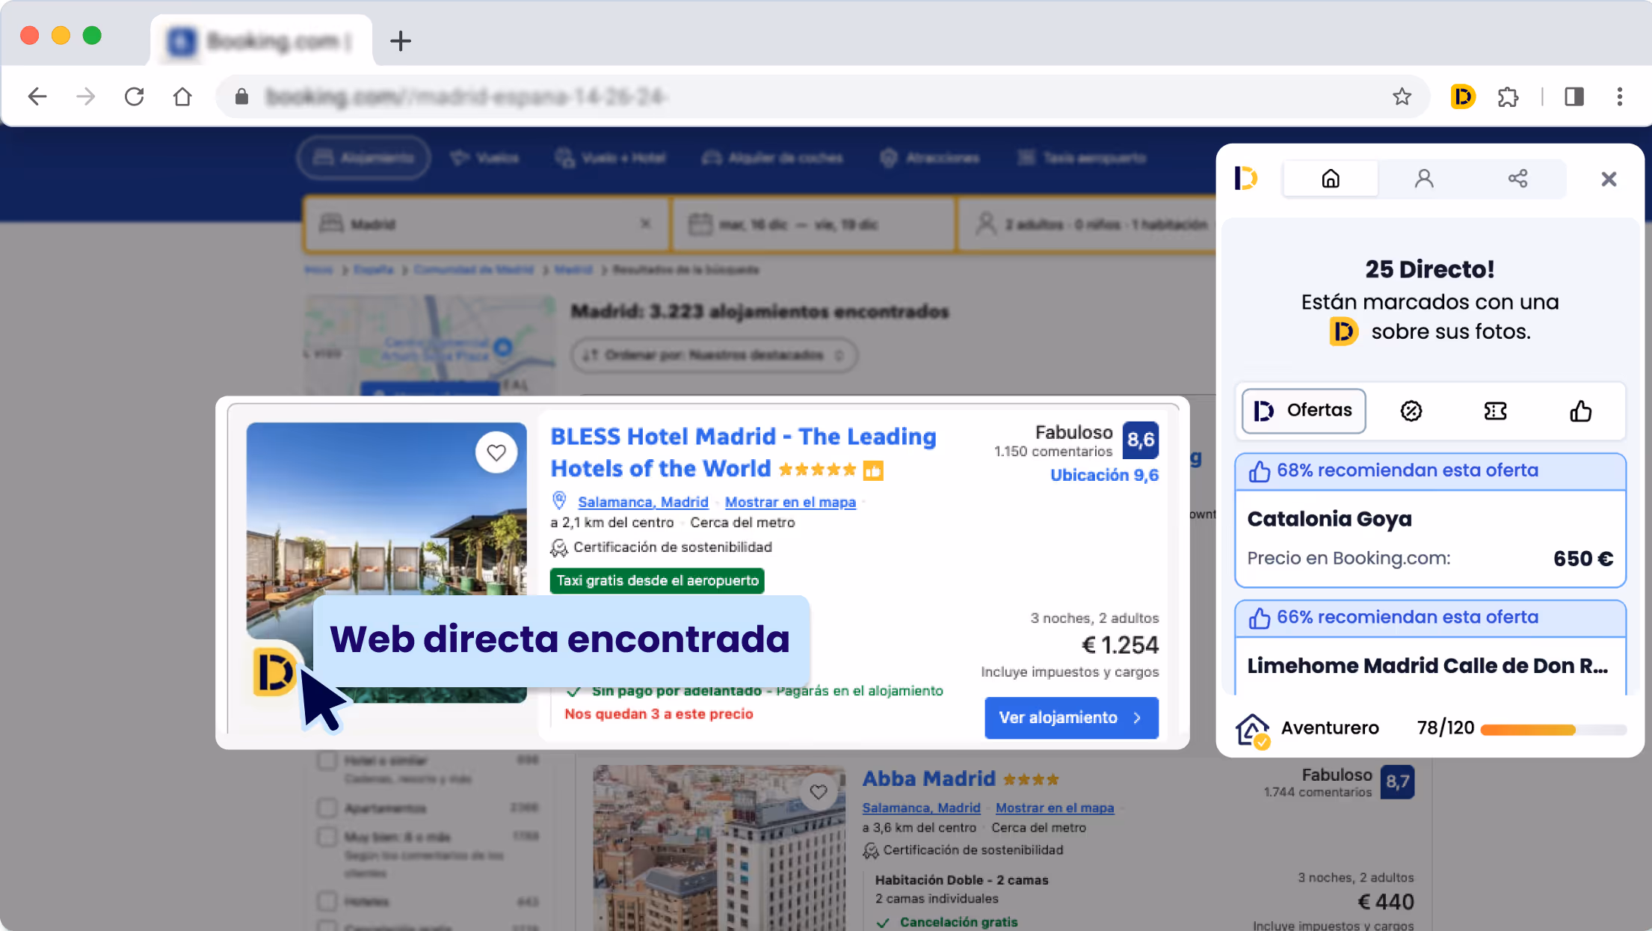Screen dimensions: 1652x931
Task: Open the Ordenar por sort dropdown
Action: [x=713, y=355]
